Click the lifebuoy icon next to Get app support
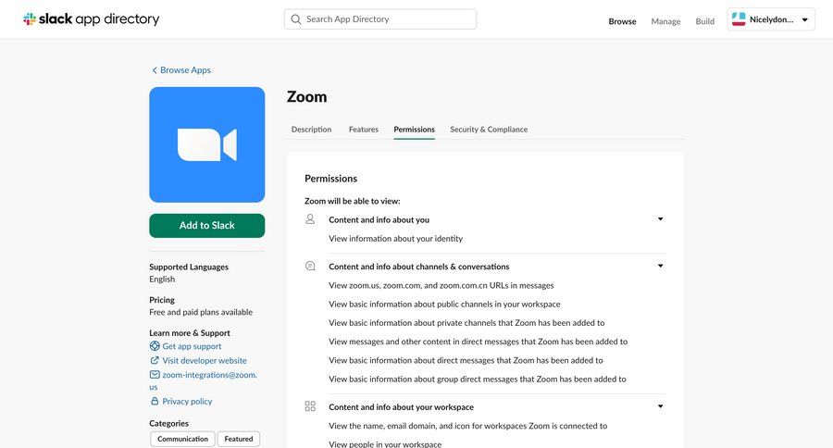833x448 pixels. coord(155,346)
